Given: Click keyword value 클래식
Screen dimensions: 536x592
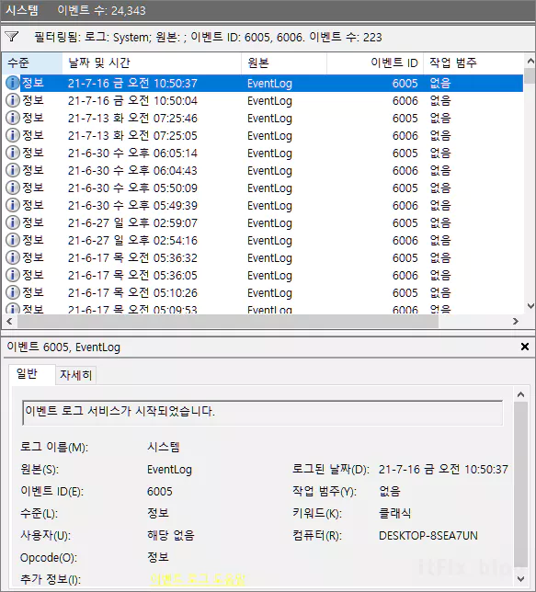Looking at the screenshot, I should [x=394, y=513].
